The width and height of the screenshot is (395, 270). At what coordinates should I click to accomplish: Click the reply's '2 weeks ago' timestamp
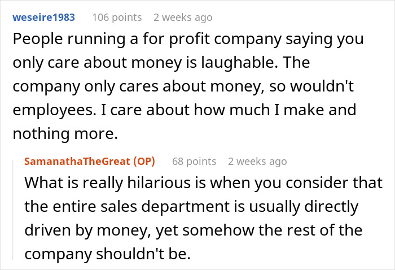click(257, 162)
